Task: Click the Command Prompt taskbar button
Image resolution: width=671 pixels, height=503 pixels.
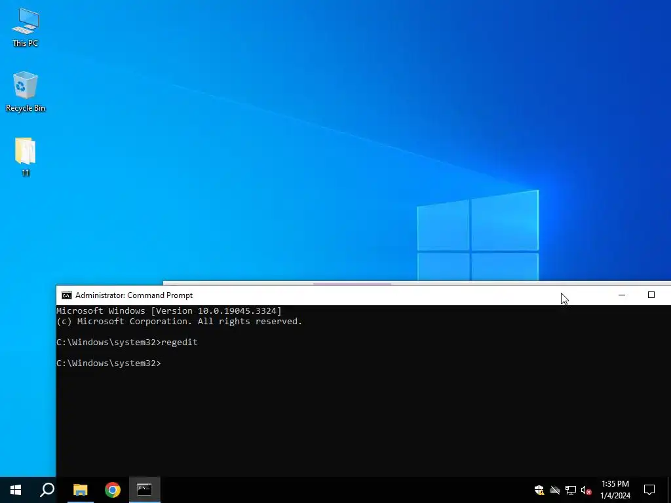Action: (x=145, y=490)
